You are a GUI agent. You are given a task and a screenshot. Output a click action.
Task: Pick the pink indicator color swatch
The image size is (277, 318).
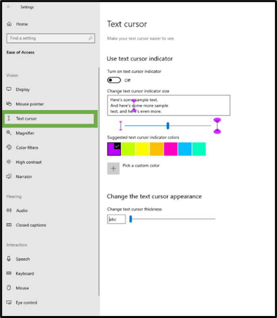coord(171,149)
